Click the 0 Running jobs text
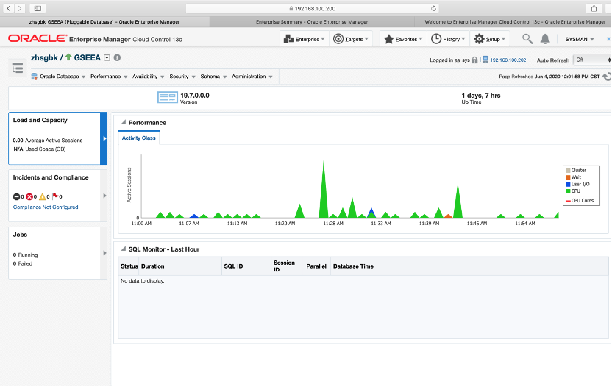This screenshot has width=612, height=387. 25,255
